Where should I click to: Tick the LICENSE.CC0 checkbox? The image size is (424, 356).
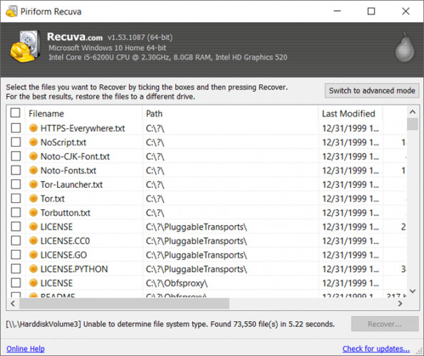pyautogui.click(x=16, y=241)
